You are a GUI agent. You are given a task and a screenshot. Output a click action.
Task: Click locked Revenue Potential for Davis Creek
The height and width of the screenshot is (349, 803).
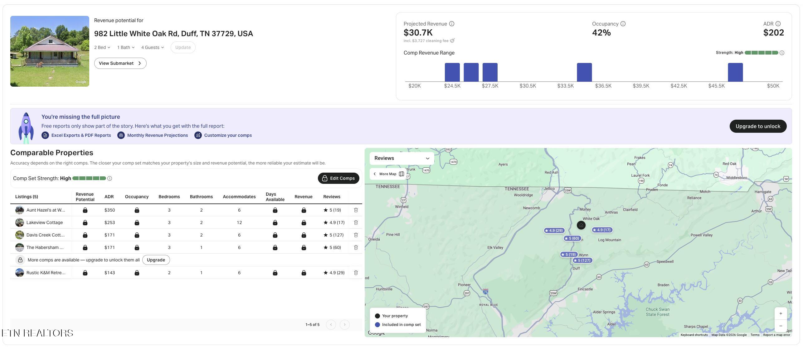85,235
